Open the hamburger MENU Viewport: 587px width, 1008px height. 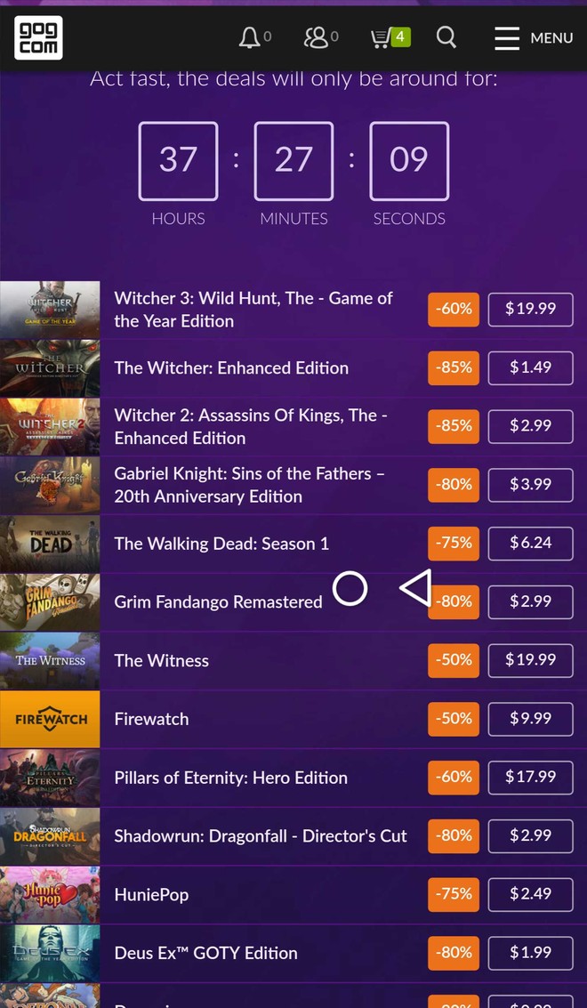pyautogui.click(x=534, y=37)
